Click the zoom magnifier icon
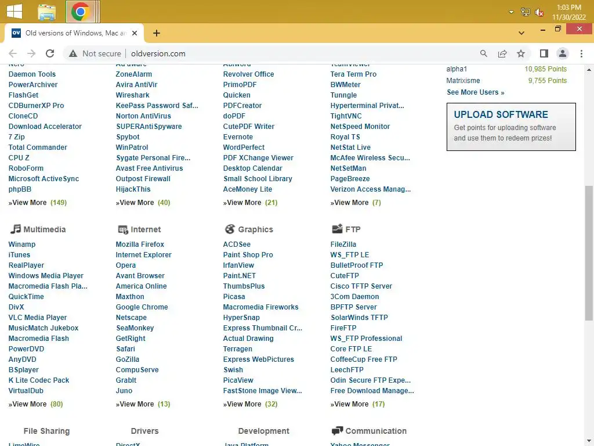594x446 pixels. click(483, 53)
